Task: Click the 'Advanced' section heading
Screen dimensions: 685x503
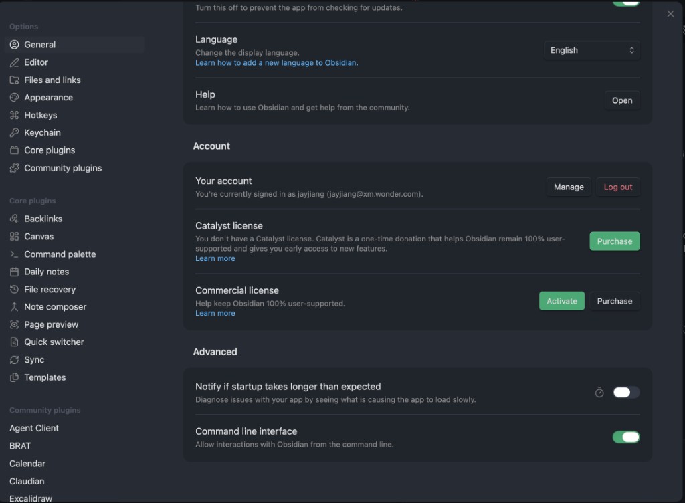Action: tap(215, 352)
